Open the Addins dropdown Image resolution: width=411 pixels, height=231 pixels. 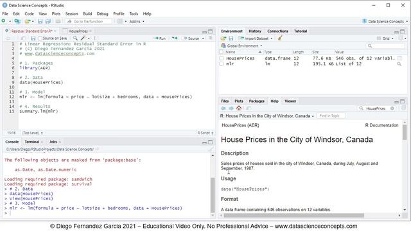click(x=137, y=21)
